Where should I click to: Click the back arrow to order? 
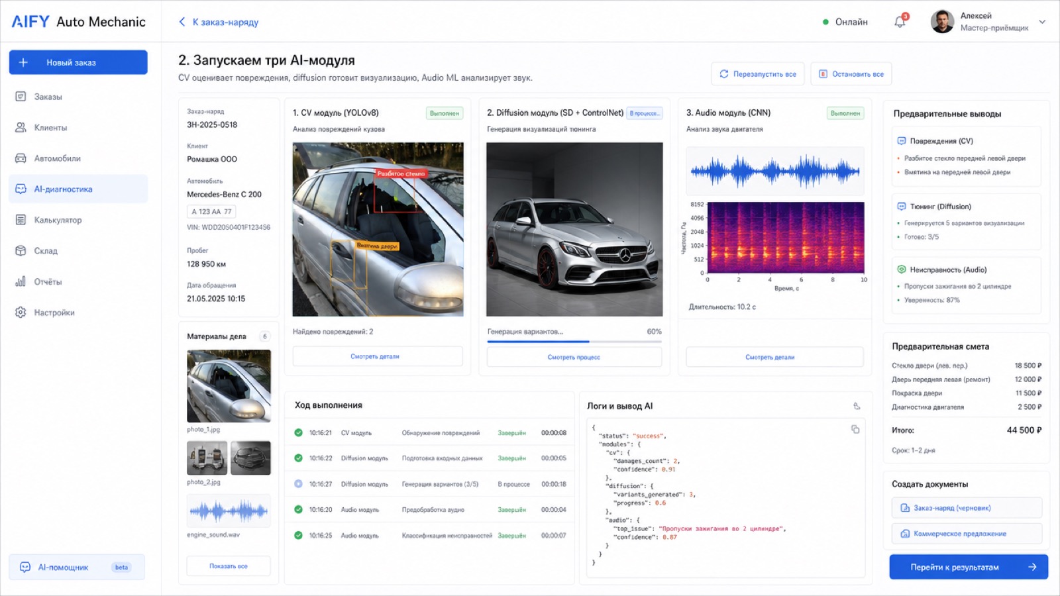[x=182, y=22]
